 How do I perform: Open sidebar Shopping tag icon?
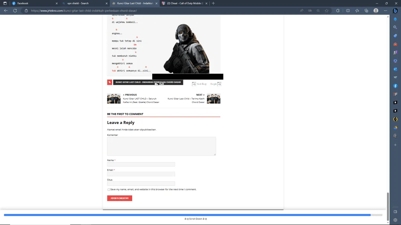(395, 36)
